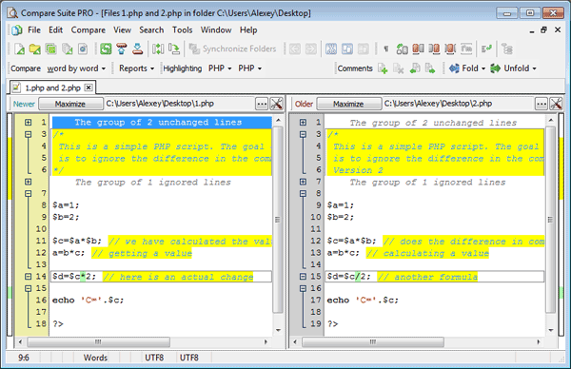The height and width of the screenshot is (369, 571).
Task: Click Synchronize Folders button
Action: click(232, 49)
